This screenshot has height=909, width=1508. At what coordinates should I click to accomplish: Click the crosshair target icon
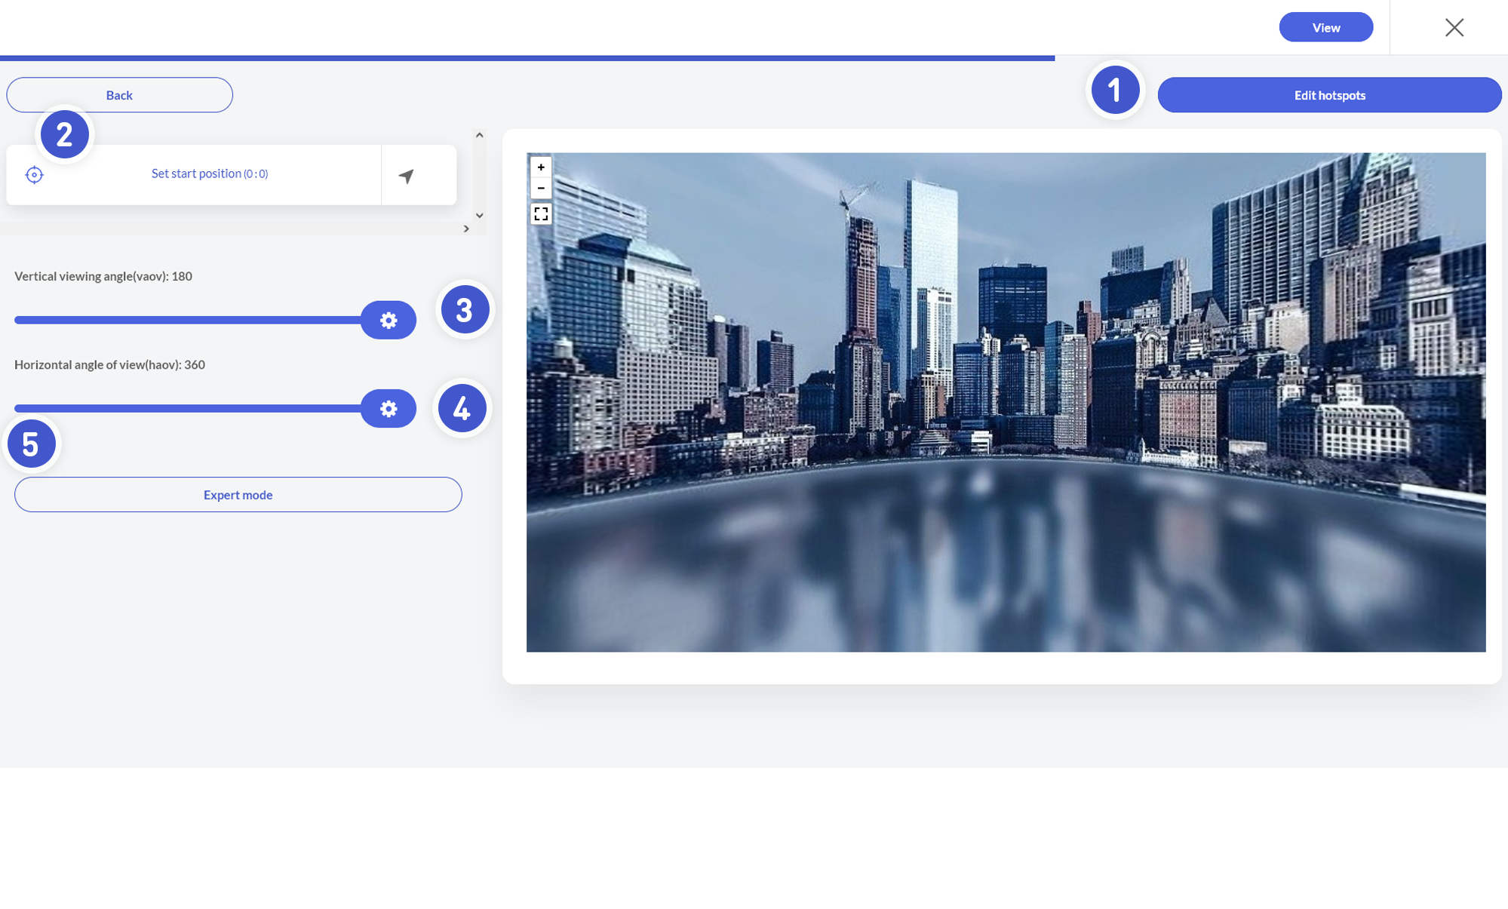pyautogui.click(x=34, y=175)
